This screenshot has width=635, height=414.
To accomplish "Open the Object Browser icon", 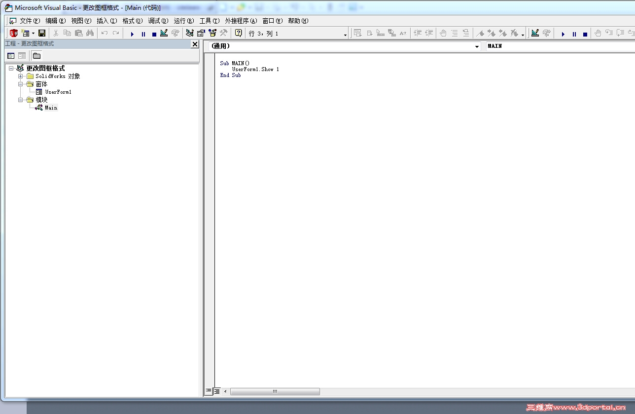I will tap(212, 33).
